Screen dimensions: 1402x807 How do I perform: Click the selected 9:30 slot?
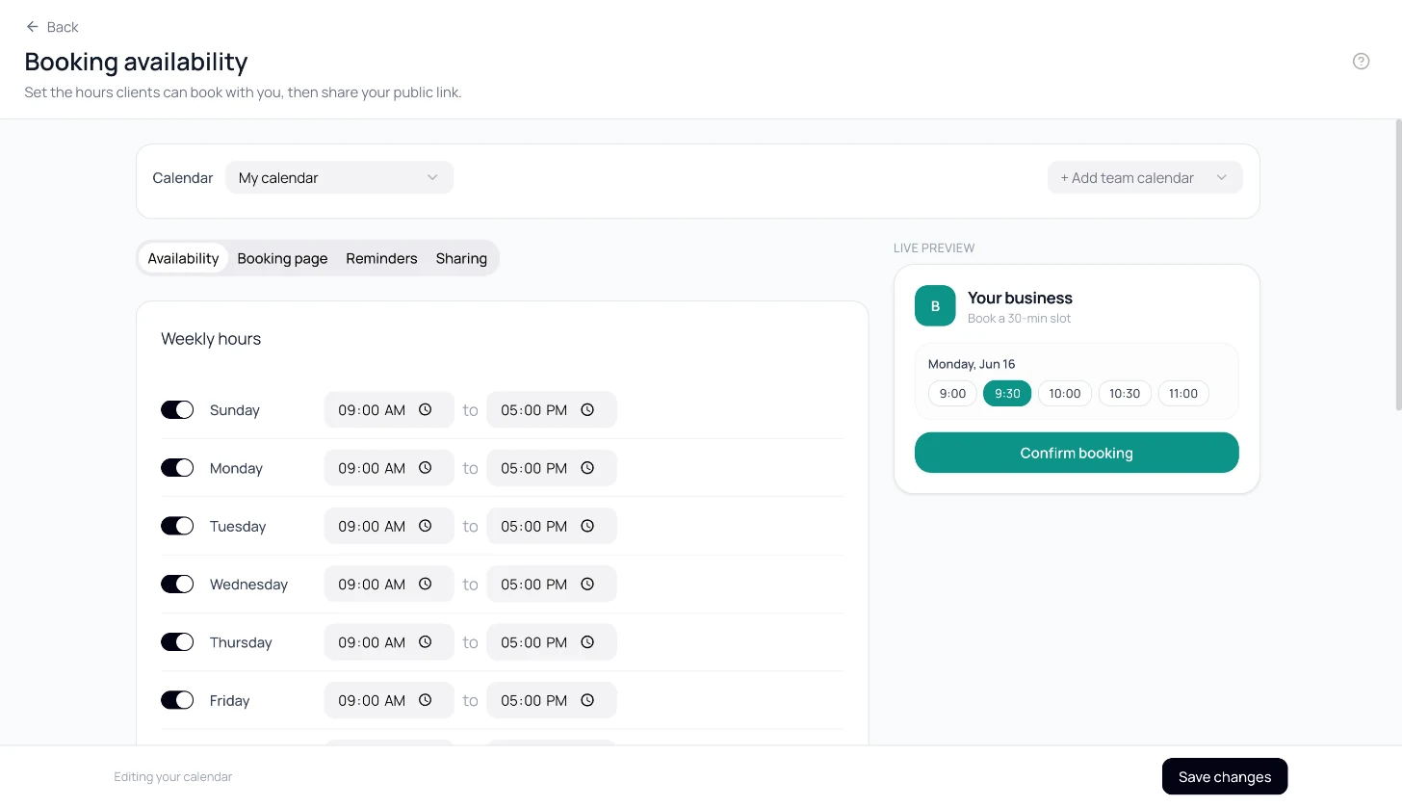pos(1007,393)
